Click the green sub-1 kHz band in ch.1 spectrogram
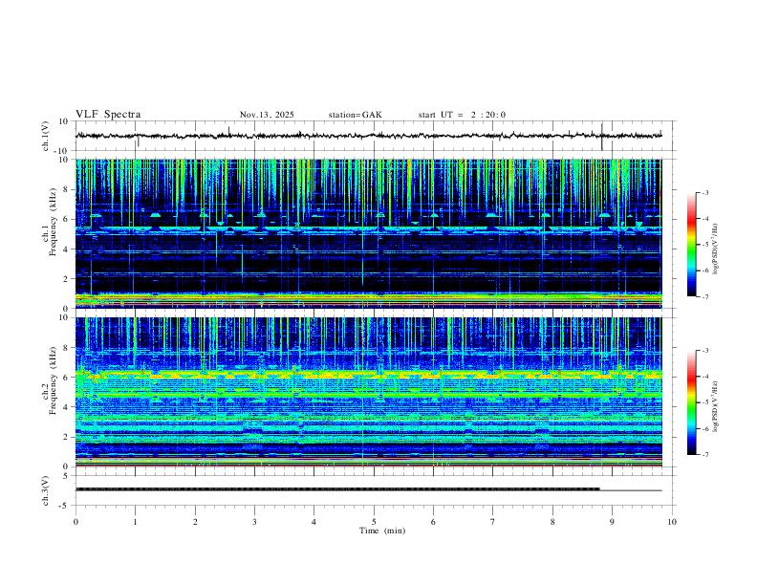Viewport: 757px width, 585px height. [368, 299]
